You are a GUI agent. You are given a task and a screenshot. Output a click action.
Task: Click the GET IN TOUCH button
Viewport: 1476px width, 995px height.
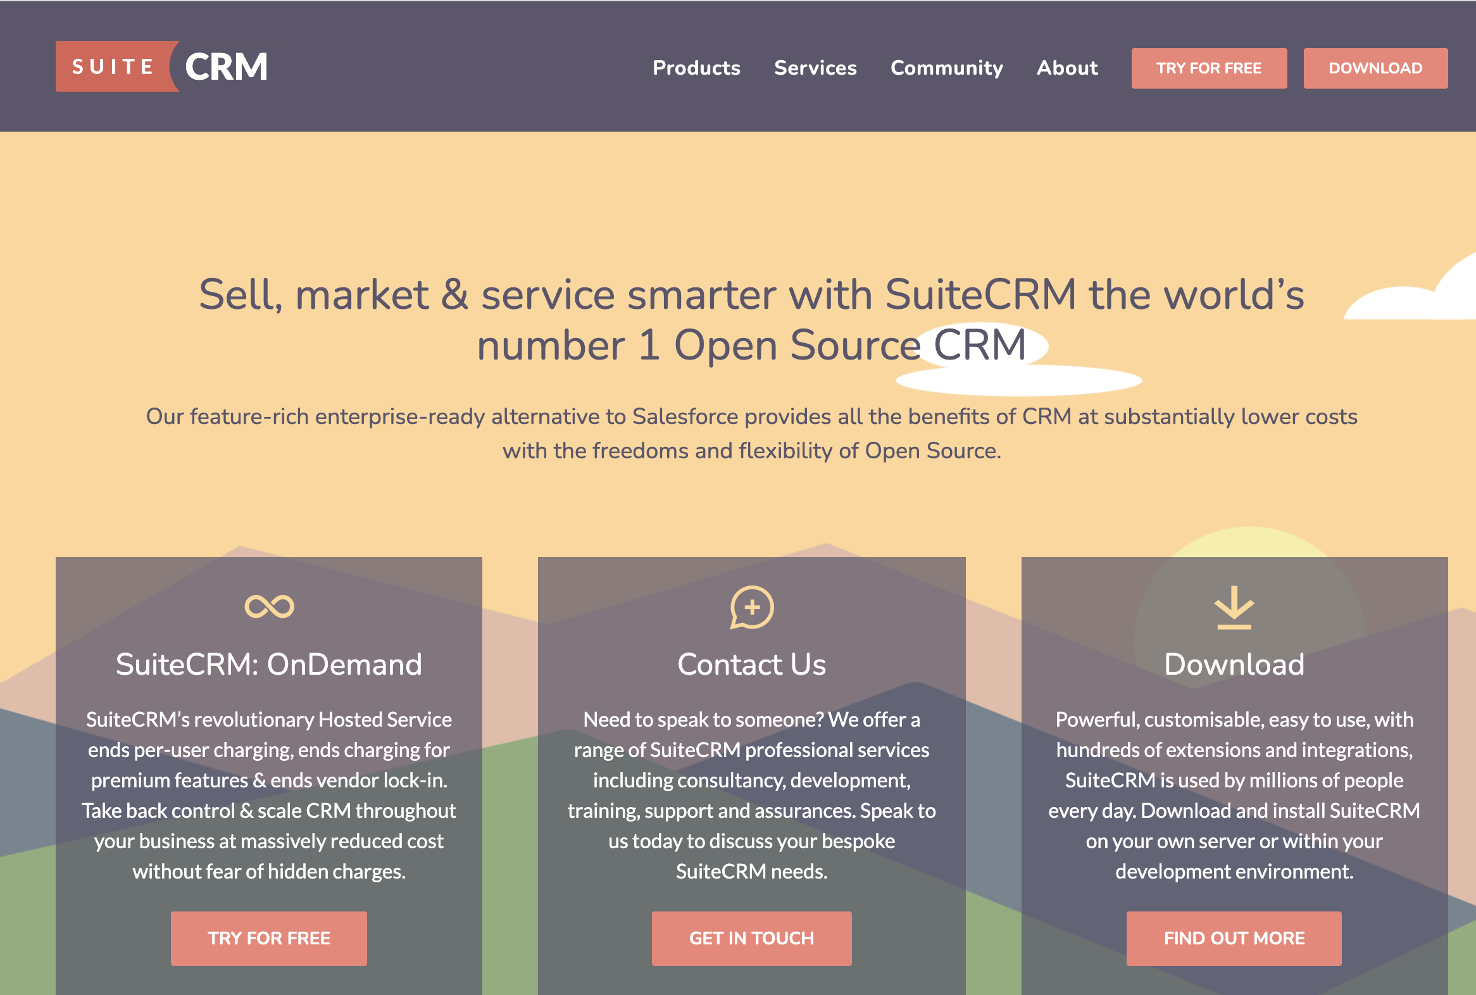click(751, 938)
